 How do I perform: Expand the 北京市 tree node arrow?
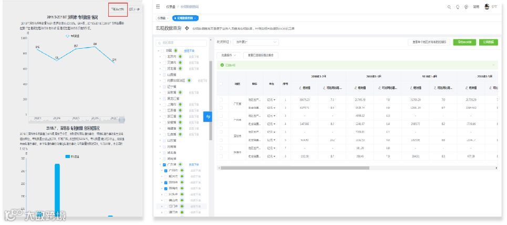coord(160,57)
